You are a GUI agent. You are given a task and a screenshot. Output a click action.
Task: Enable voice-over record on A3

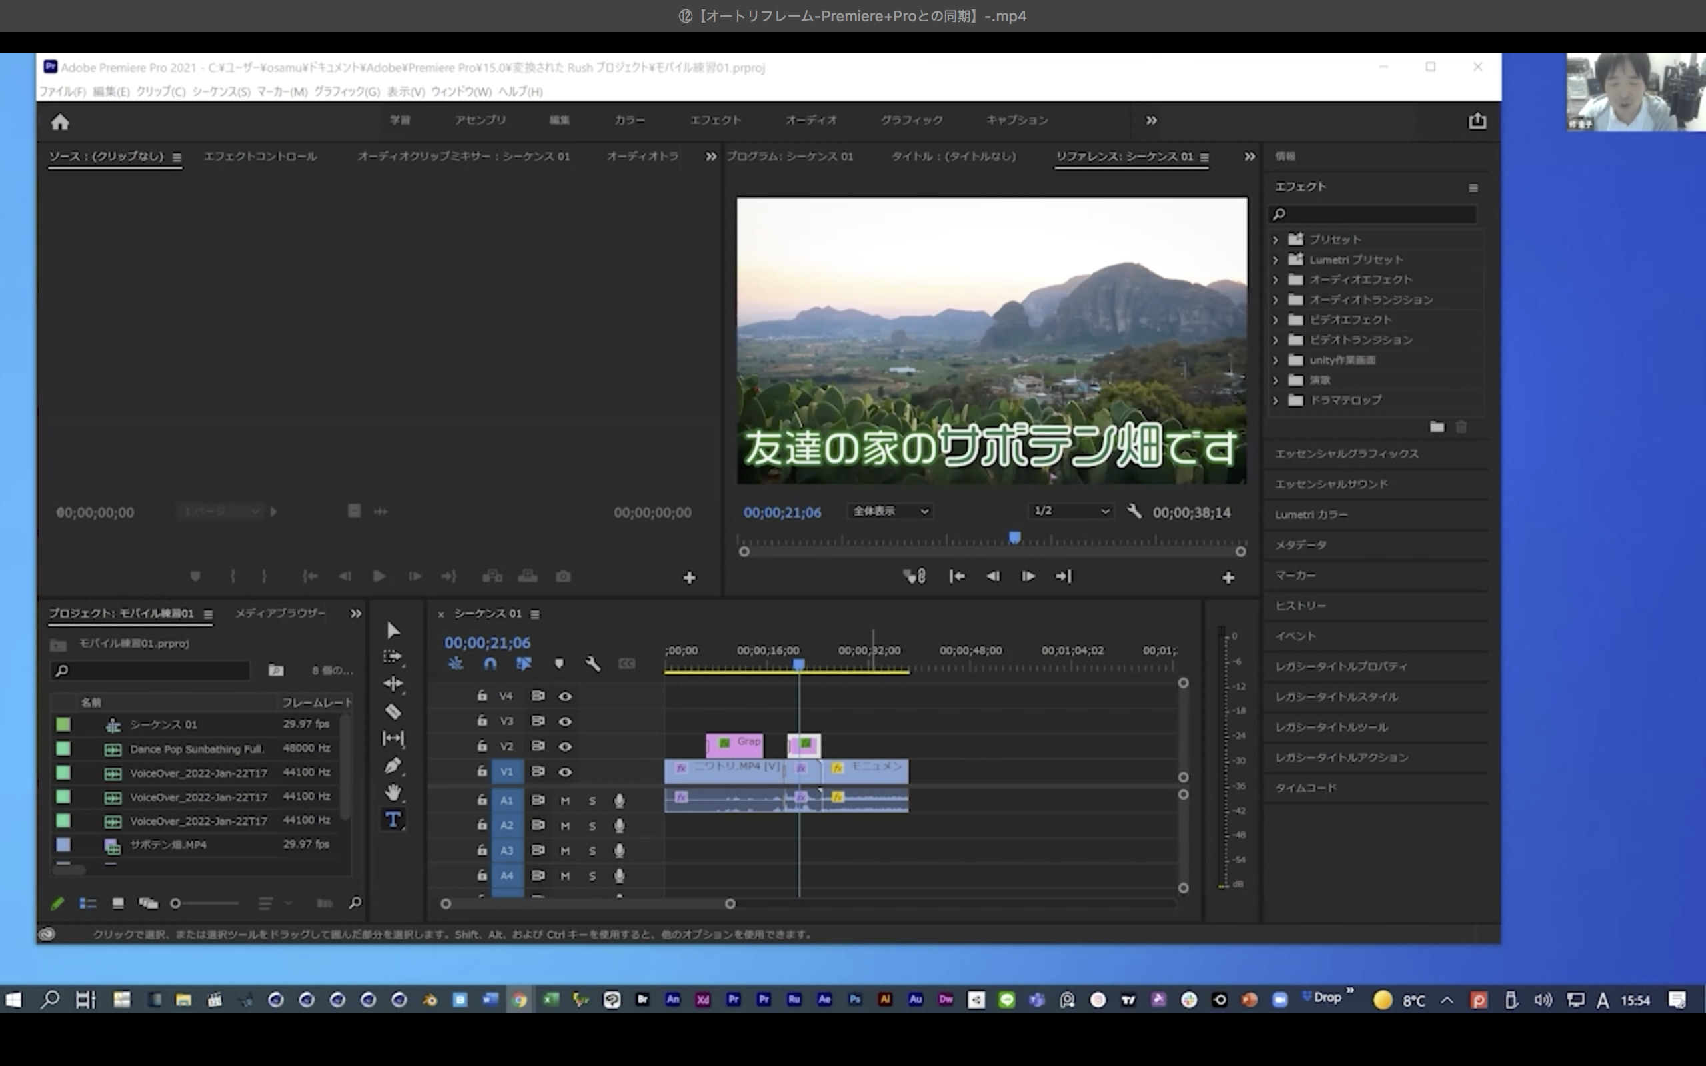pyautogui.click(x=619, y=851)
